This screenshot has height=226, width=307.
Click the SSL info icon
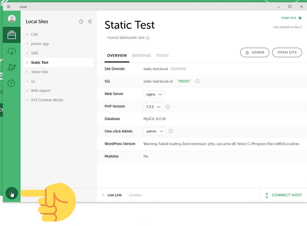197,81
